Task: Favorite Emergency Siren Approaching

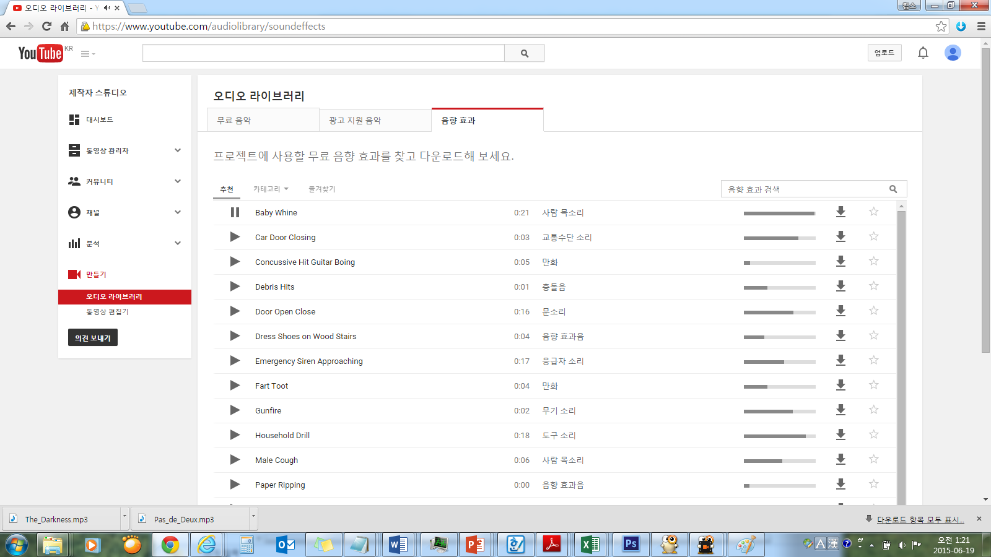Action: (873, 360)
